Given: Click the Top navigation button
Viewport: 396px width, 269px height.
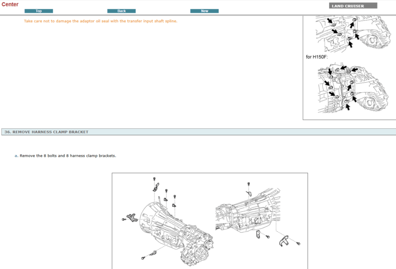Looking at the screenshot, I should [x=39, y=11].
